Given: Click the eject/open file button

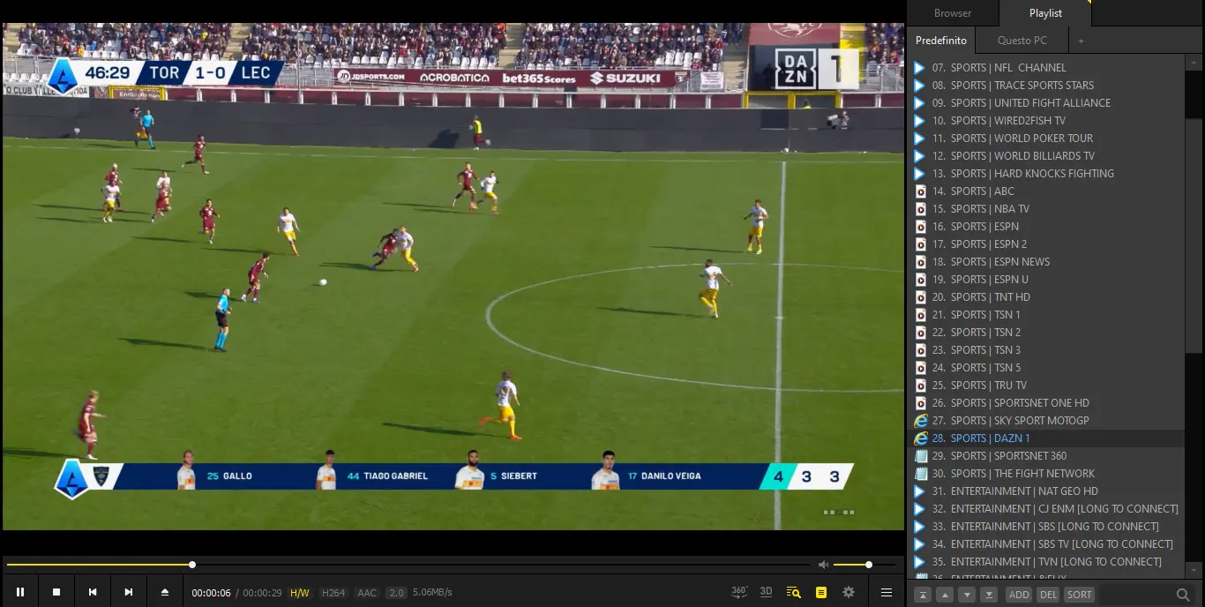Looking at the screenshot, I should [164, 592].
